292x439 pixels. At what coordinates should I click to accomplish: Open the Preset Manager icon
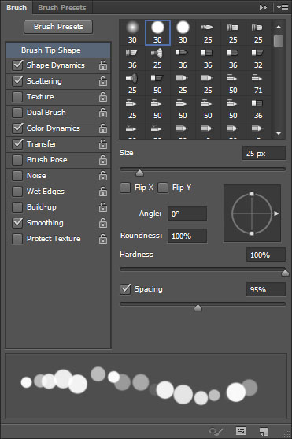pos(241,431)
